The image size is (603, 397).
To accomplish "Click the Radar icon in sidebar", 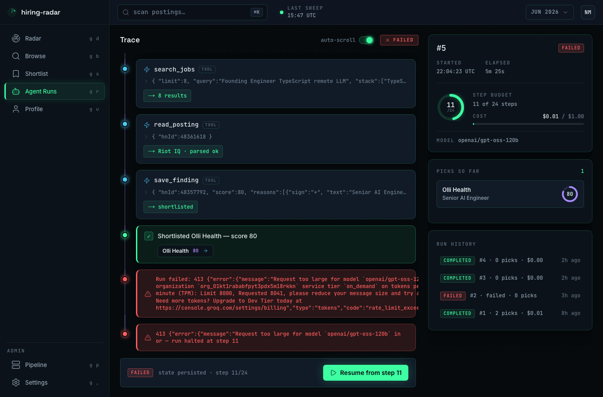I will pyautogui.click(x=16, y=38).
